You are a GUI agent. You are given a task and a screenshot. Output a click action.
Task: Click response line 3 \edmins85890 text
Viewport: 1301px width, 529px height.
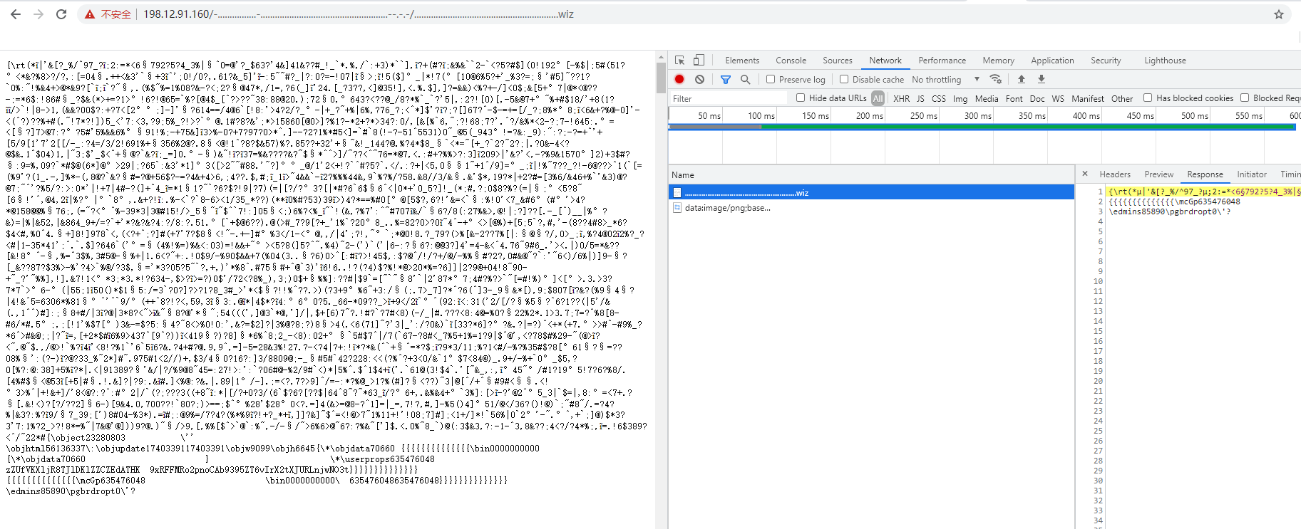point(1169,211)
